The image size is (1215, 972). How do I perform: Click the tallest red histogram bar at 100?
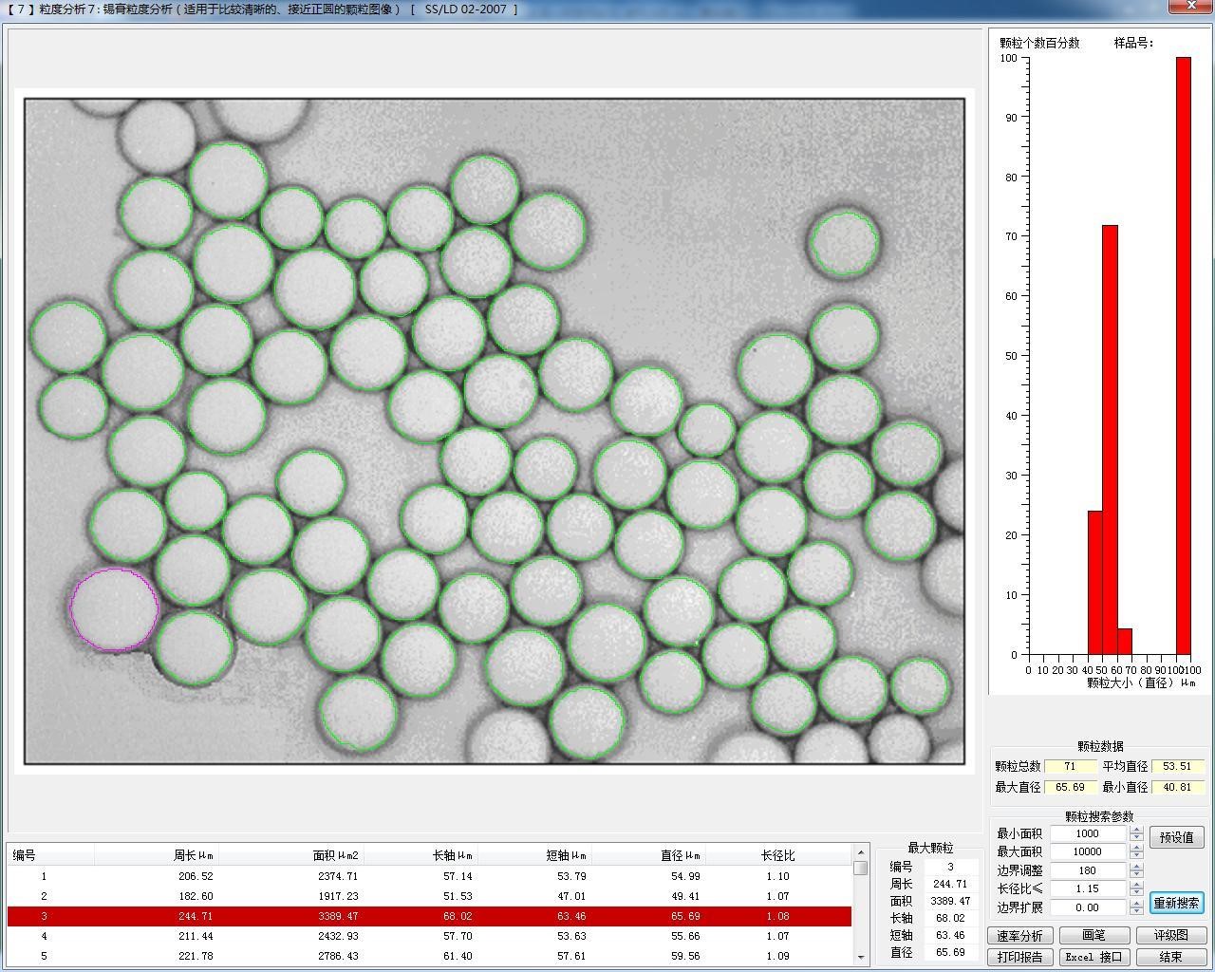pyautogui.click(x=1183, y=356)
